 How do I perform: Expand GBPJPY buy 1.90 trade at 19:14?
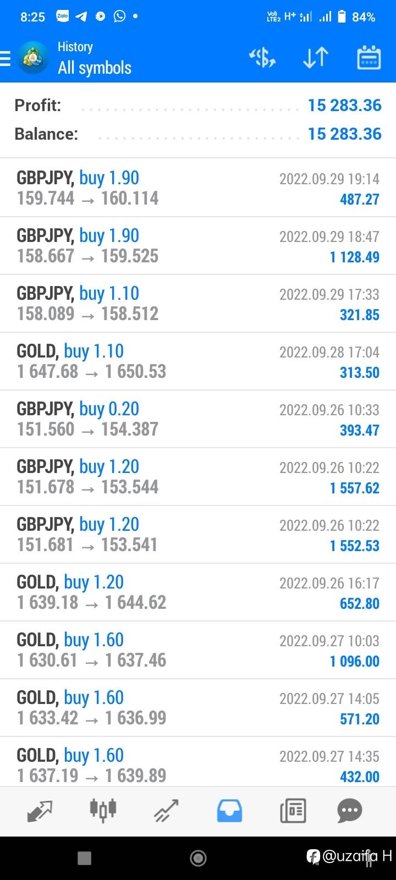pos(198,188)
